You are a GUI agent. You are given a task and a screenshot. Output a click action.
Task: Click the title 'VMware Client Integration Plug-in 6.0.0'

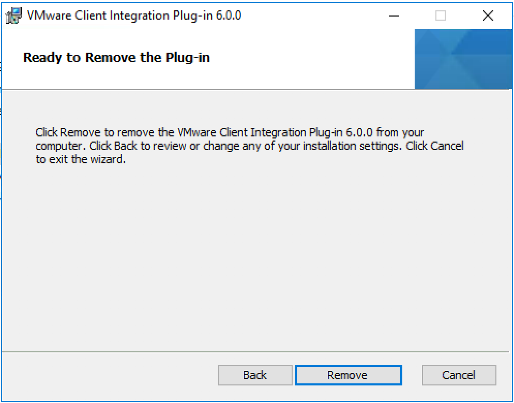coord(134,16)
